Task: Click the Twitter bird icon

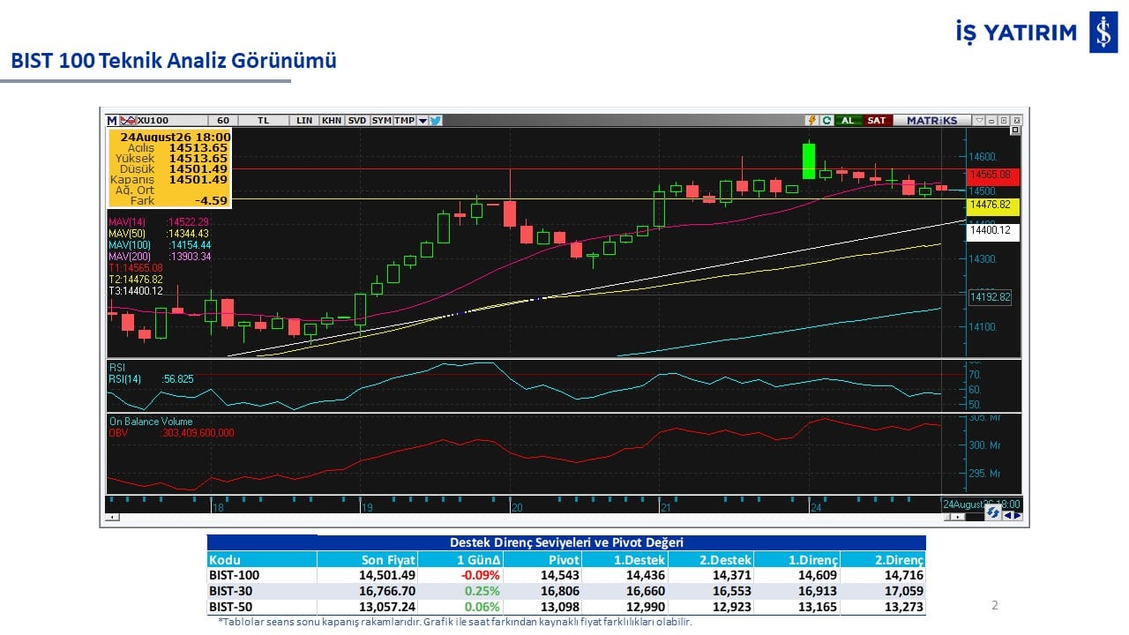Action: [436, 120]
